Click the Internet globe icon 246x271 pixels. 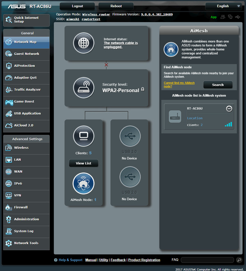pyautogui.click(x=84, y=43)
